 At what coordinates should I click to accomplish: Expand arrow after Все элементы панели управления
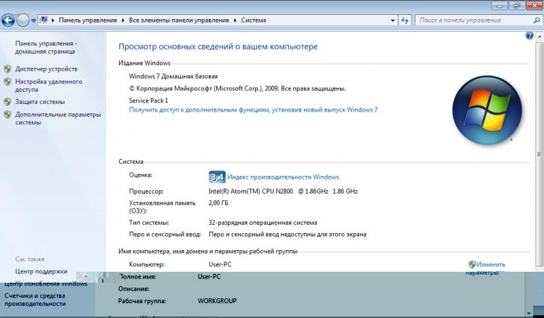(236, 20)
